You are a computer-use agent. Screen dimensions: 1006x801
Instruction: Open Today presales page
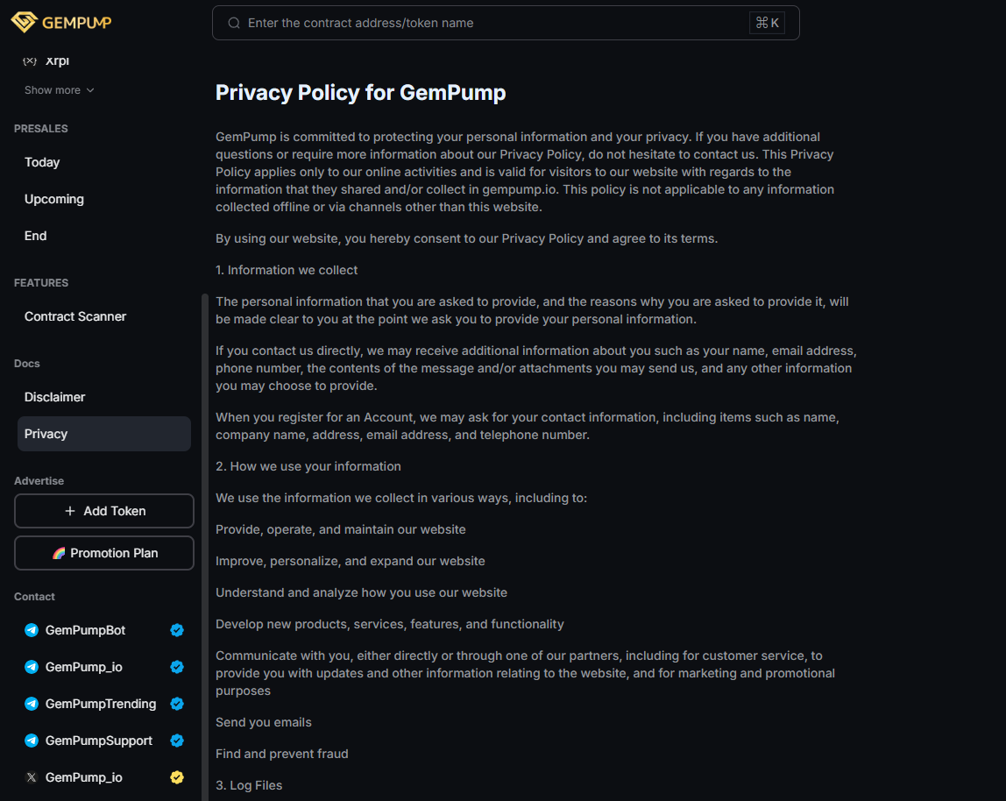click(x=42, y=162)
